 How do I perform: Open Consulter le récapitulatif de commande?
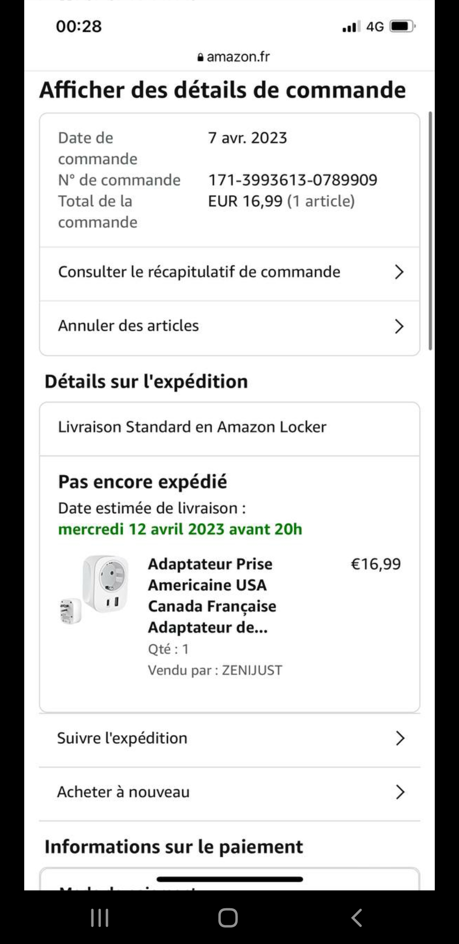[199, 272]
